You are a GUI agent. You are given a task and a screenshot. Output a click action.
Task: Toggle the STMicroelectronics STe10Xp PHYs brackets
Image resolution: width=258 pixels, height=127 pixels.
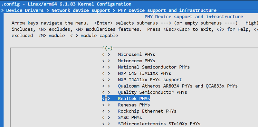click(x=106, y=124)
